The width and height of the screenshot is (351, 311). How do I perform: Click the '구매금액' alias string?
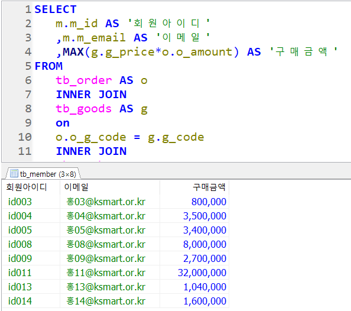tap(304, 51)
